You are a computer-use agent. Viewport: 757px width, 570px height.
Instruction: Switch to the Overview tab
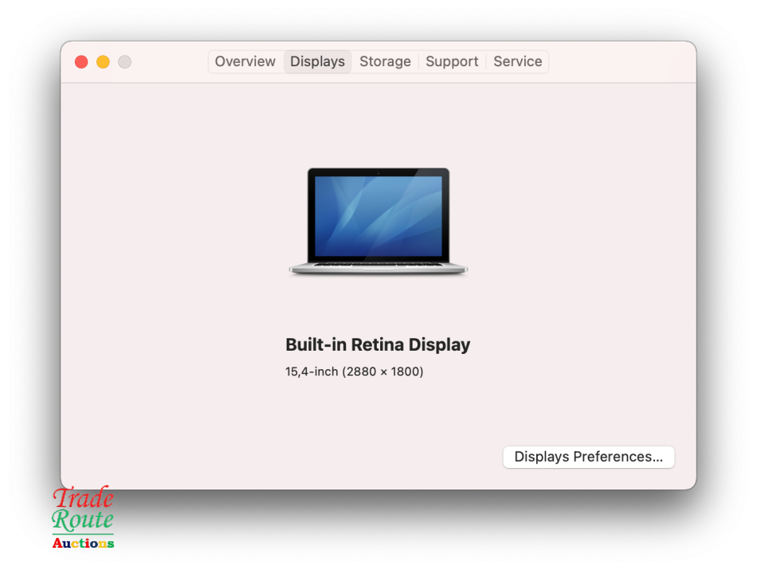(x=245, y=61)
